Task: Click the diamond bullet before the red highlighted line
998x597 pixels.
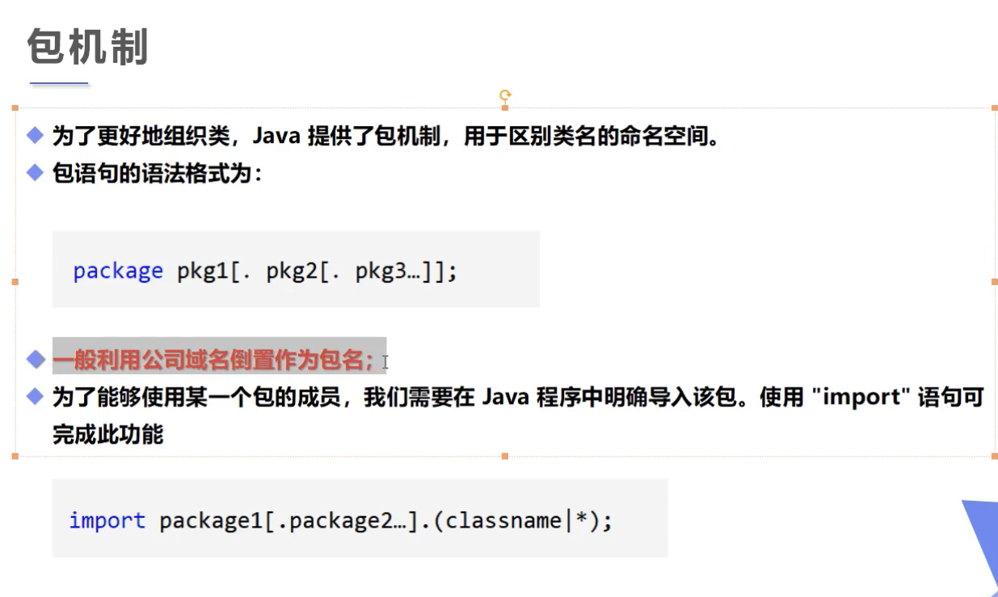Action: pos(35,358)
